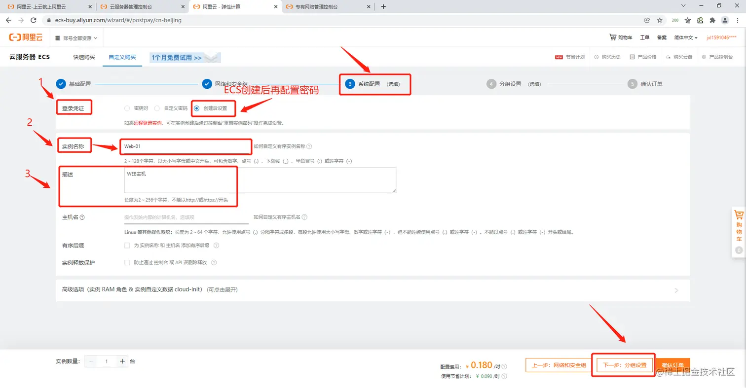Open 产品控制台 link
This screenshot has width=746, height=388.
717,57
